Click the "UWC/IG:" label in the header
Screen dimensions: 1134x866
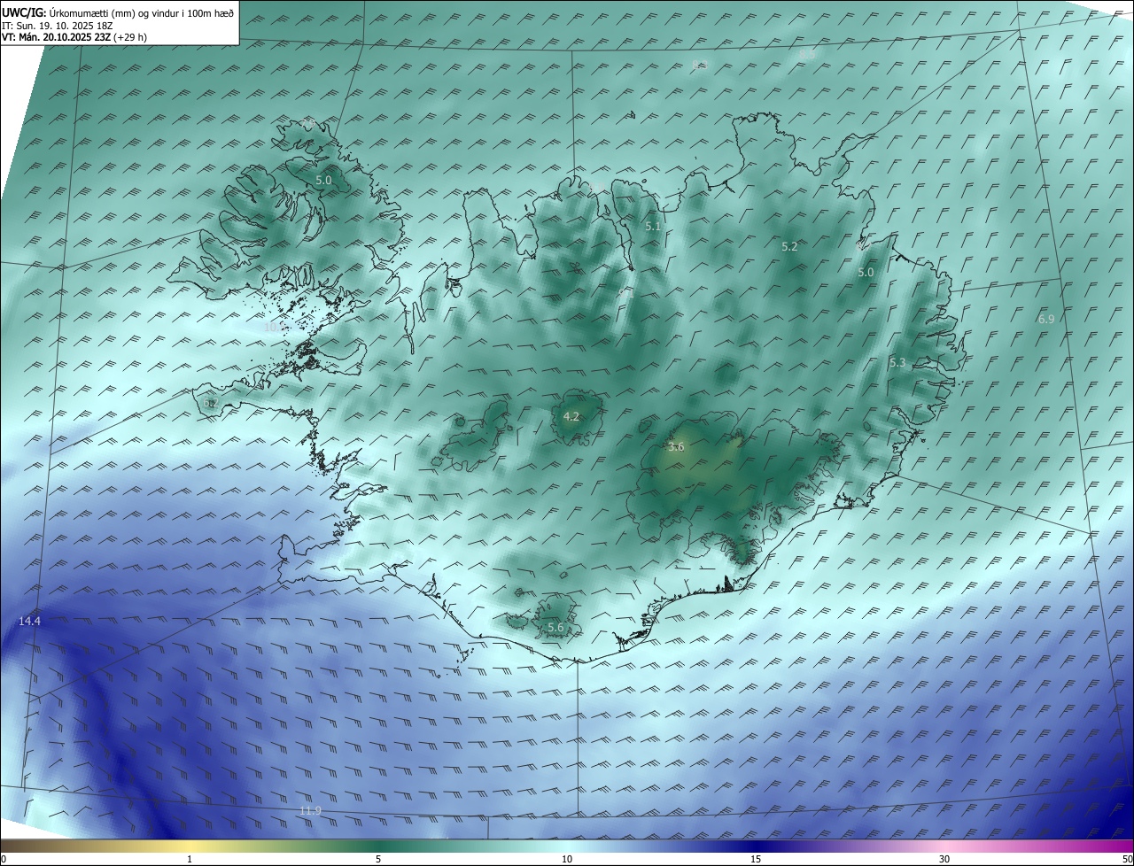click(x=24, y=12)
